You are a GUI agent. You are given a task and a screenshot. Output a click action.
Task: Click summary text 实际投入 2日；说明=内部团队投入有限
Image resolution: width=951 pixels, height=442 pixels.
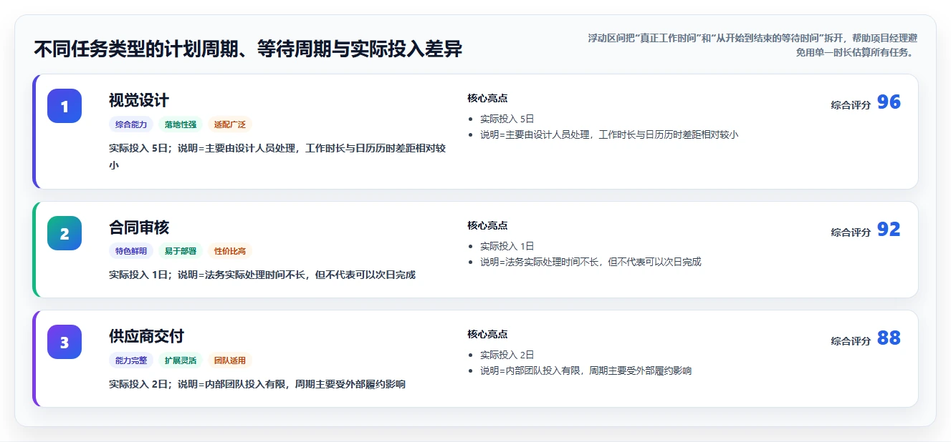pos(257,384)
